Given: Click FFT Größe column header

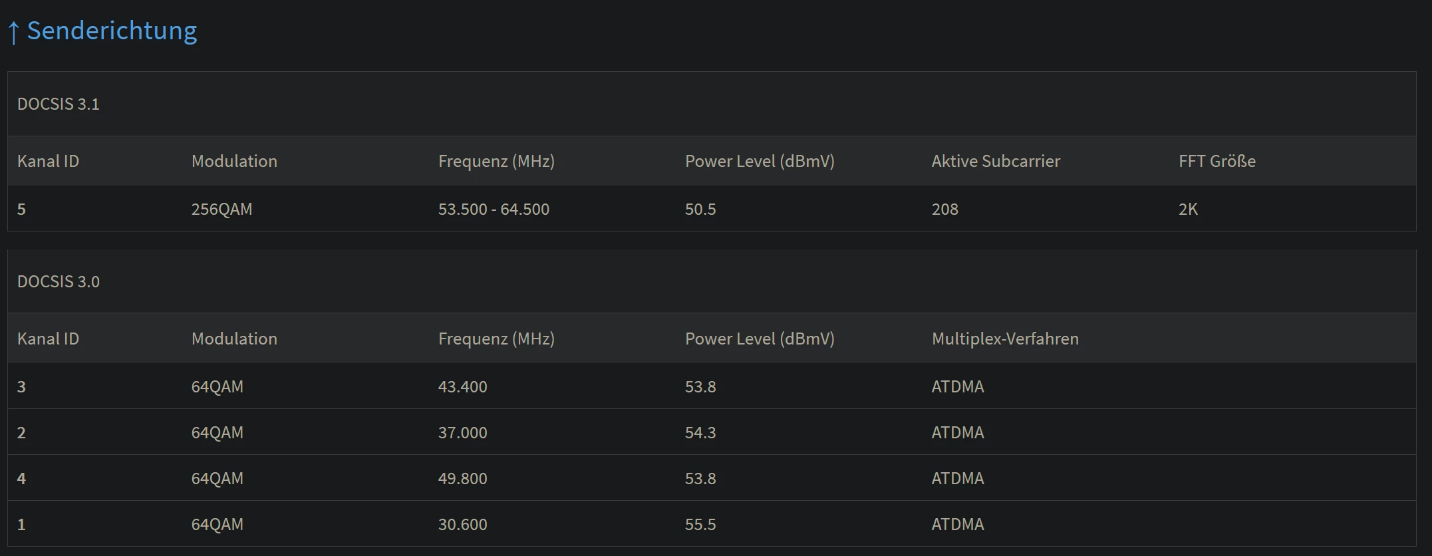Looking at the screenshot, I should coord(1217,162).
